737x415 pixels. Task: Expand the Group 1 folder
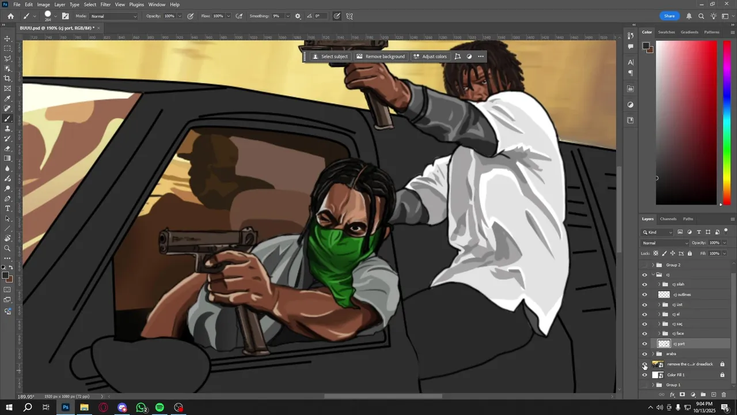[653, 385]
